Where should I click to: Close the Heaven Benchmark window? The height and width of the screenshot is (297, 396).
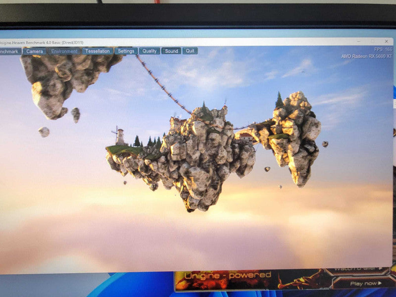(386, 41)
